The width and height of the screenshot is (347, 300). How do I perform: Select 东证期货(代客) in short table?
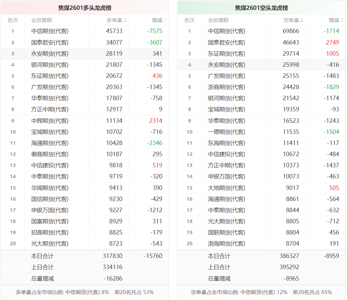[227, 54]
